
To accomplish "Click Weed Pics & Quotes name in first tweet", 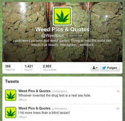I will pos(34,91).
